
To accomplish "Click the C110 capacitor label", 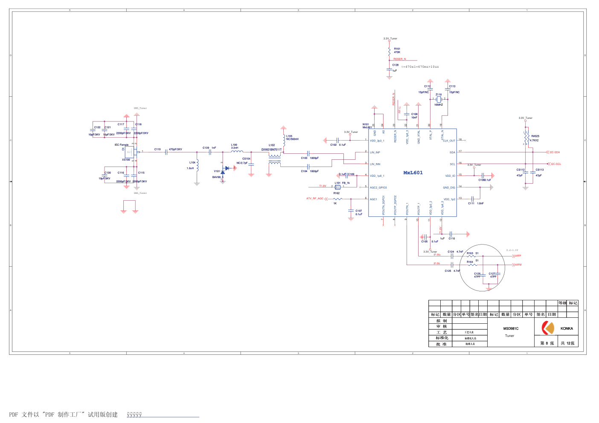I will (x=451, y=239).
